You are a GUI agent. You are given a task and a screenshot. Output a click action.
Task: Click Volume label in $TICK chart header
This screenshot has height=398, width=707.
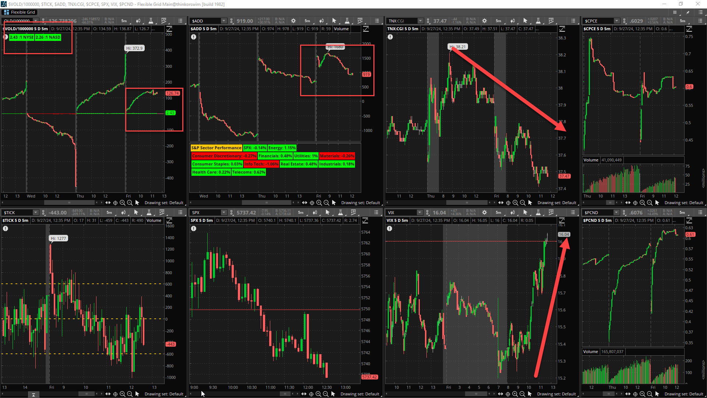(x=154, y=220)
